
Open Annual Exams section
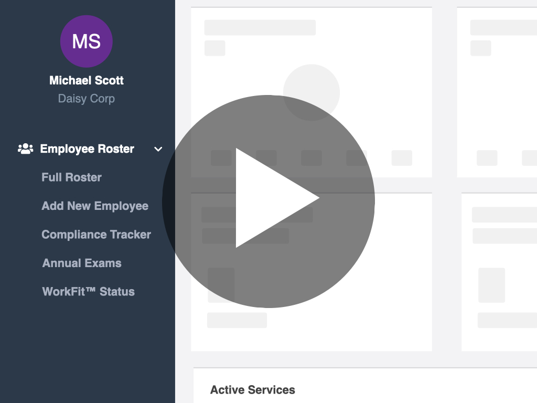point(82,263)
